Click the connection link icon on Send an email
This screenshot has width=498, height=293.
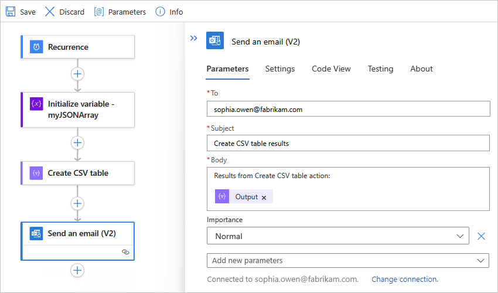[125, 251]
